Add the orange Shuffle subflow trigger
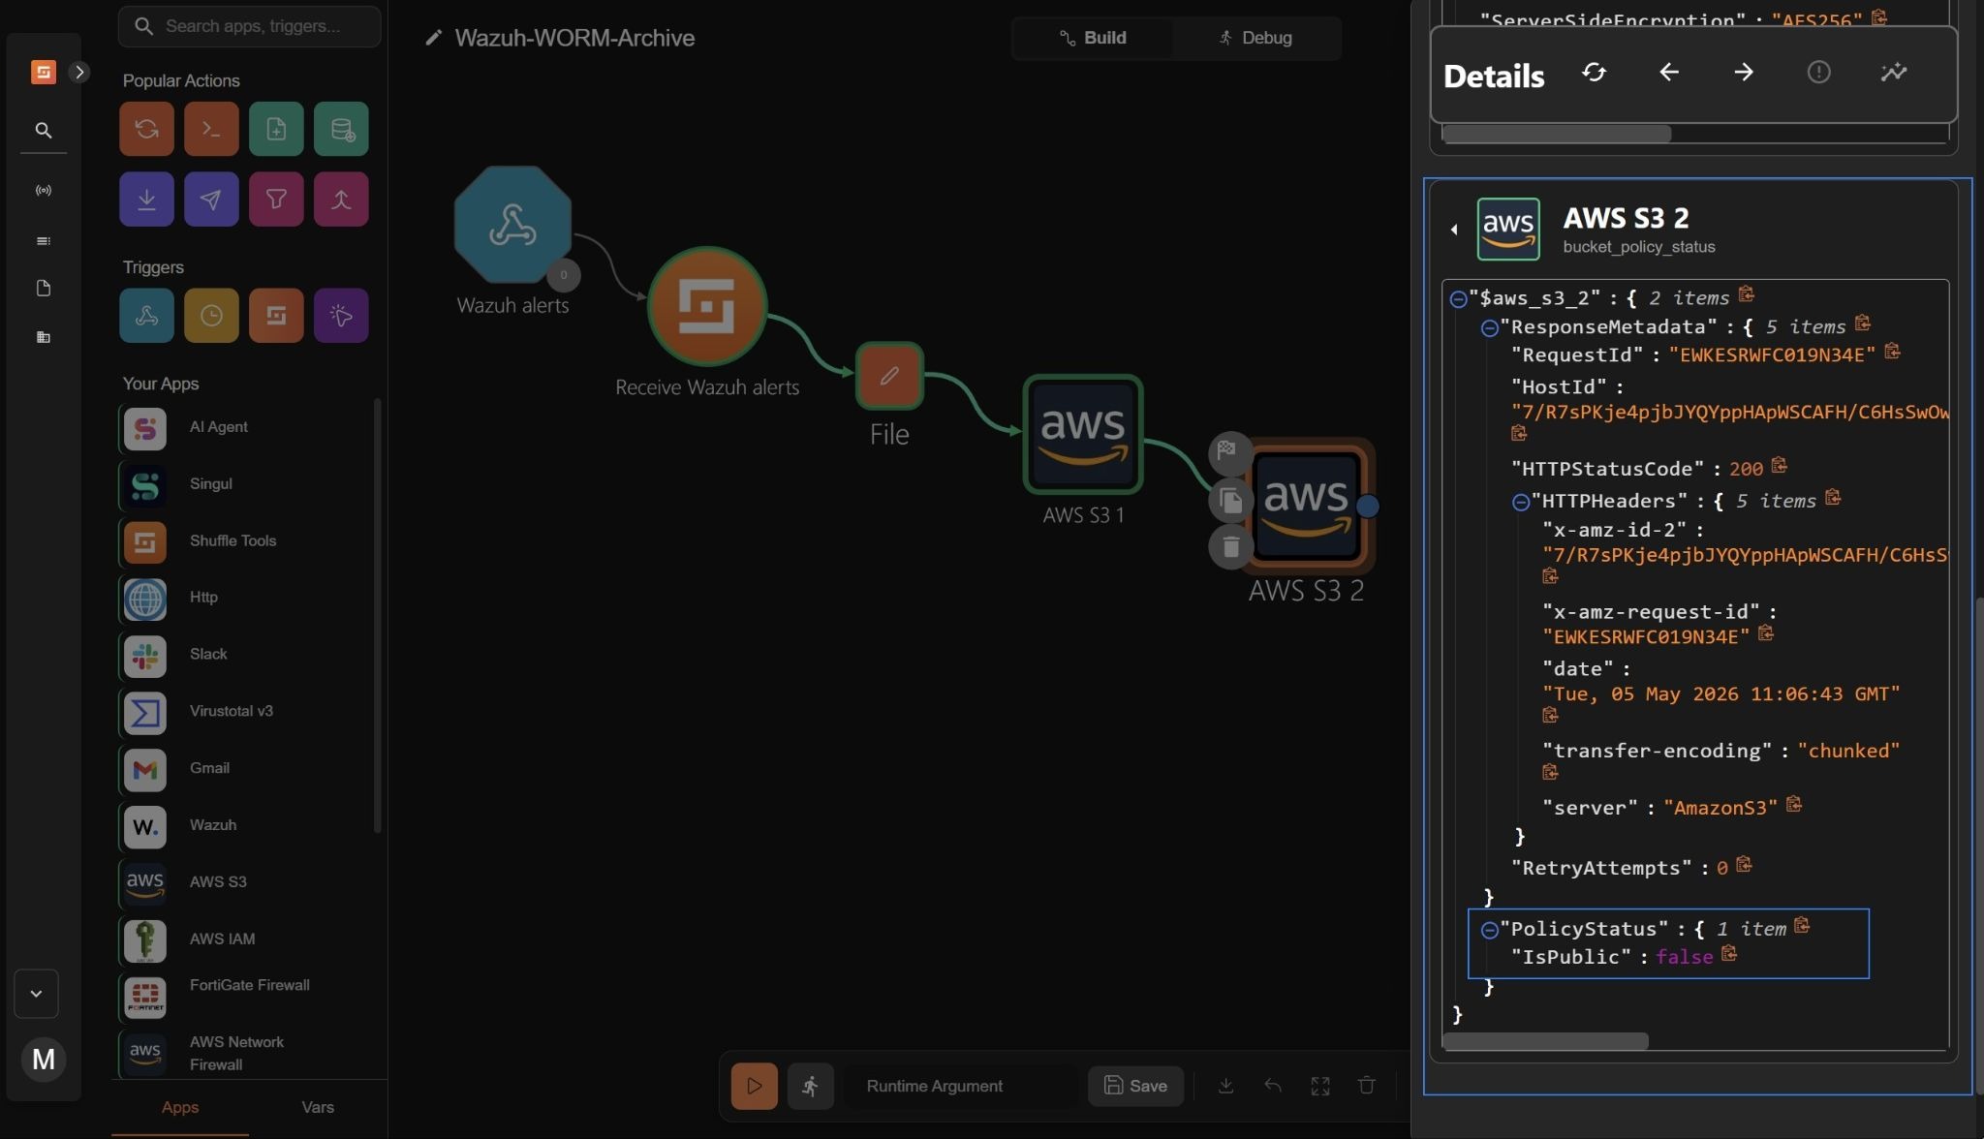The width and height of the screenshot is (1984, 1139). (x=276, y=316)
